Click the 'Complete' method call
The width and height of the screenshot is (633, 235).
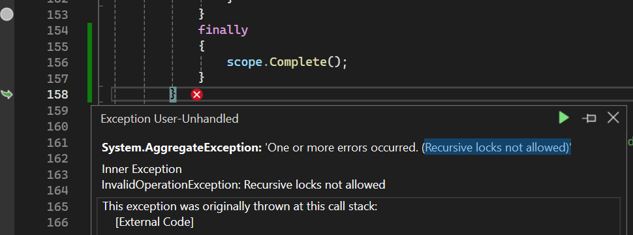point(298,62)
